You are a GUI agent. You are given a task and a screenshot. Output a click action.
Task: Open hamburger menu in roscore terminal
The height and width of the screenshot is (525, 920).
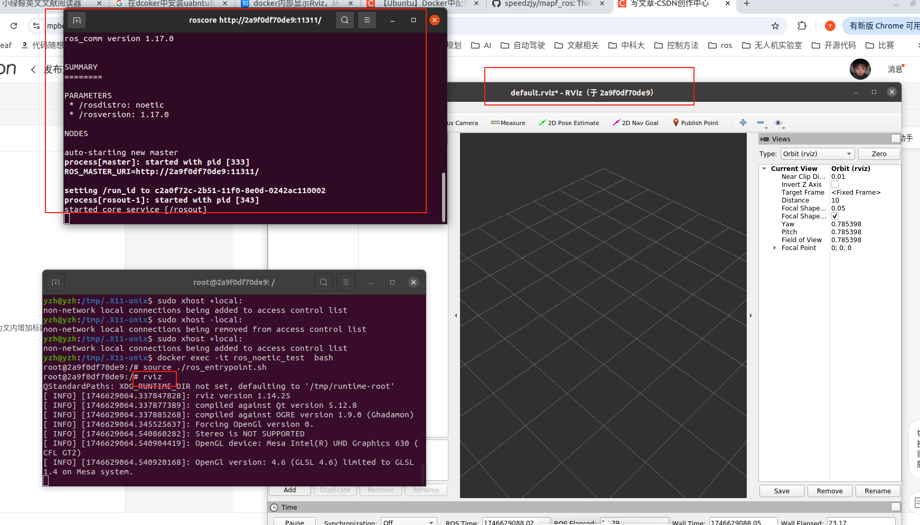pos(367,20)
